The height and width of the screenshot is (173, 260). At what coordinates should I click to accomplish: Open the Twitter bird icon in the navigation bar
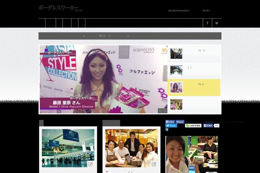(x=217, y=23)
